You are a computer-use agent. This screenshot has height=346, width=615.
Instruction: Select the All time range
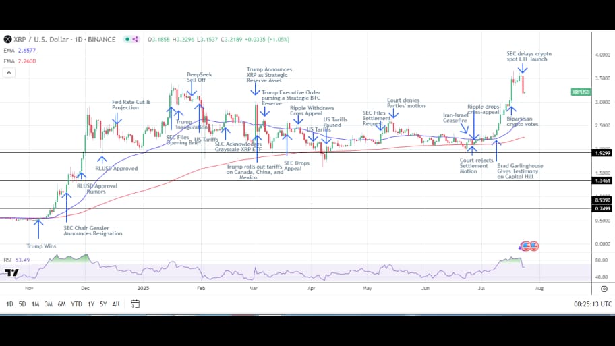click(116, 304)
